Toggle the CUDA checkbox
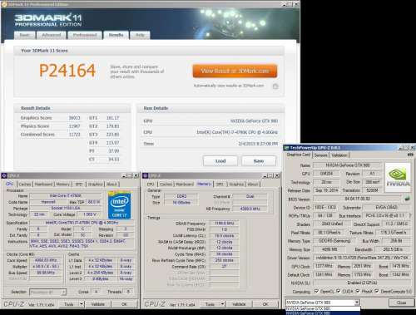Screen dimensions: 416x315 (x=339, y=291)
